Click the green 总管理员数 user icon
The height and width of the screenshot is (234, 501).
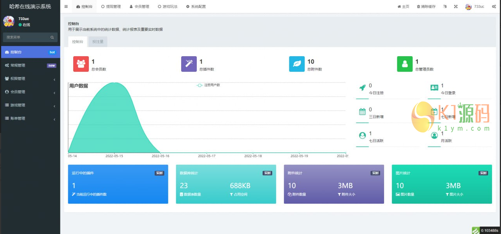pyautogui.click(x=405, y=64)
